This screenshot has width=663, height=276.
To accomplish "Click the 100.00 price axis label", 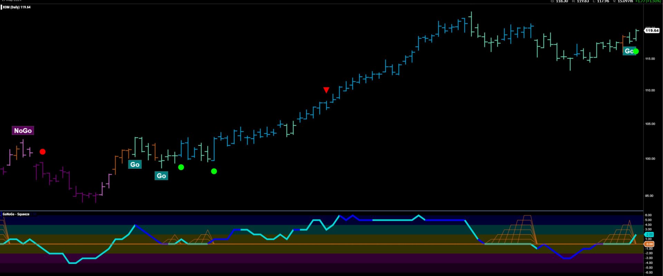I will 650,159.
